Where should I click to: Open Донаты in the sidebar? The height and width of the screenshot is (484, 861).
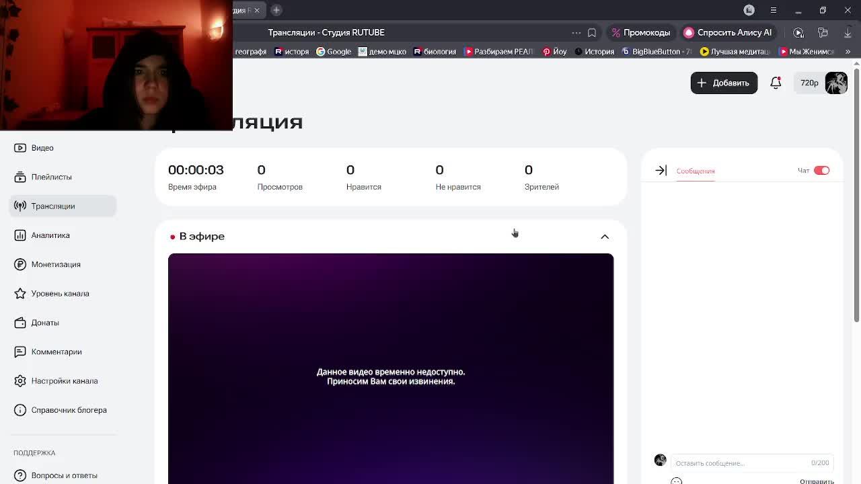tap(63, 323)
